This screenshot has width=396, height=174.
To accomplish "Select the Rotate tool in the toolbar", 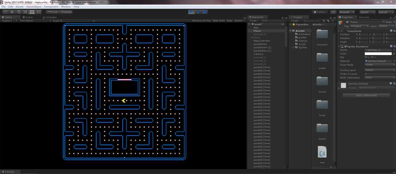I will (19, 12).
